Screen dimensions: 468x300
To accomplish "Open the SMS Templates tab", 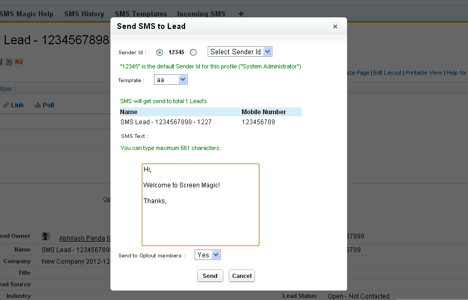I will point(140,14).
